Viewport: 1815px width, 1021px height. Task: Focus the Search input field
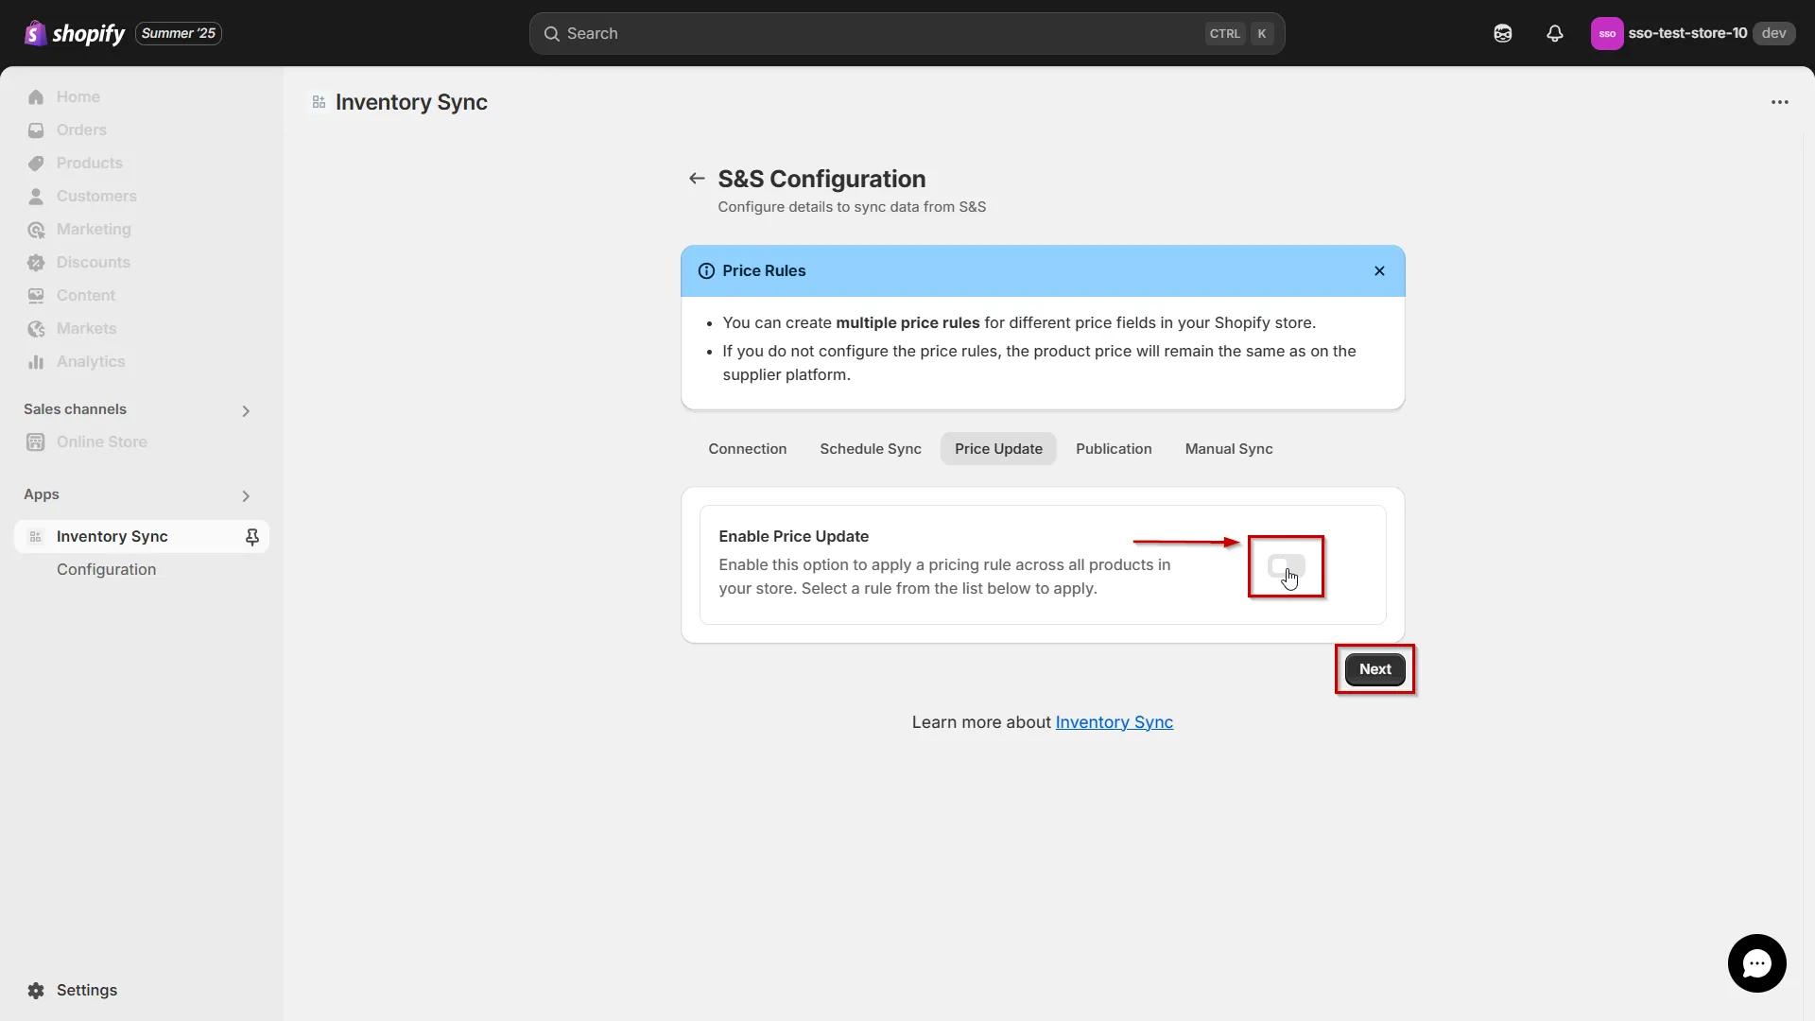click(907, 33)
